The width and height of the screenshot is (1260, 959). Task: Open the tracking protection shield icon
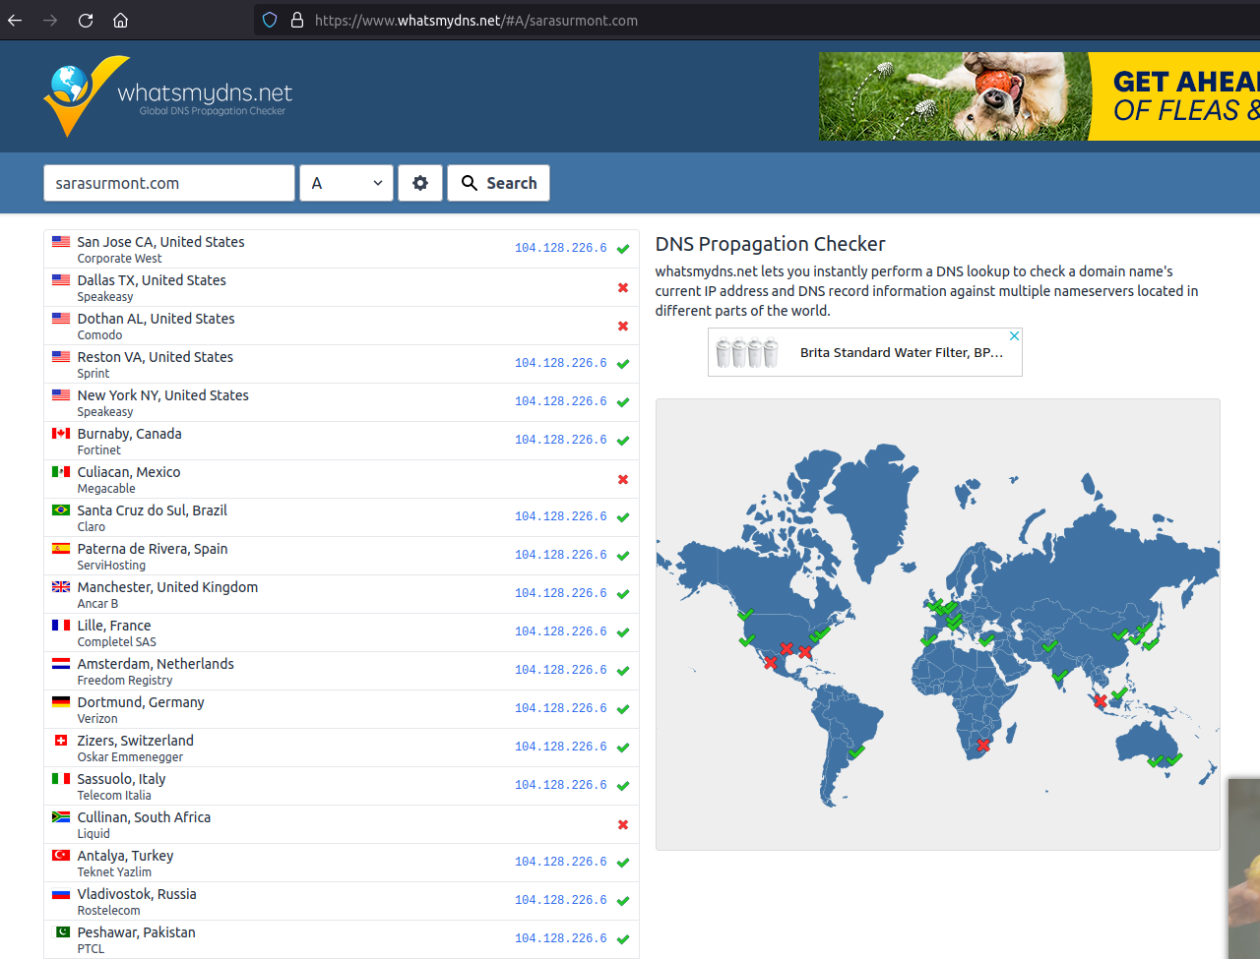click(270, 20)
